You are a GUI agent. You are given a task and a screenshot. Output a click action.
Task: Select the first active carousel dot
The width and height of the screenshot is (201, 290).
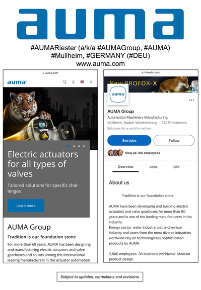tap(69, 146)
